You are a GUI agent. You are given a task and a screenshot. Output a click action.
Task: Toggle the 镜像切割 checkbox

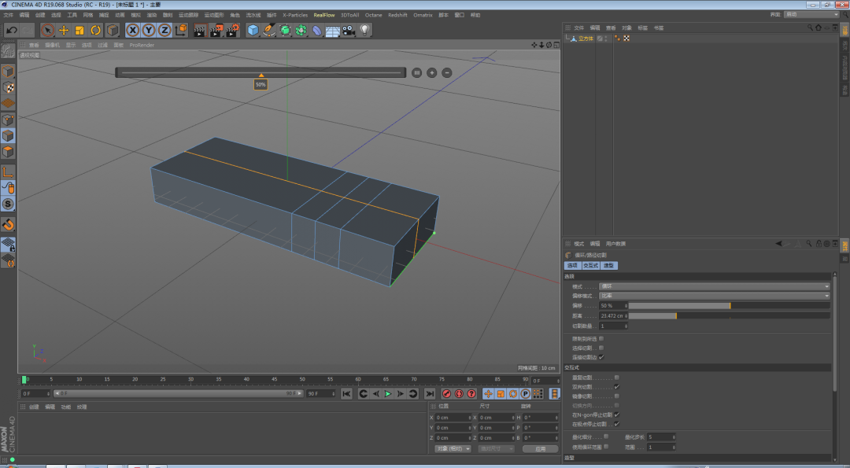pos(616,396)
